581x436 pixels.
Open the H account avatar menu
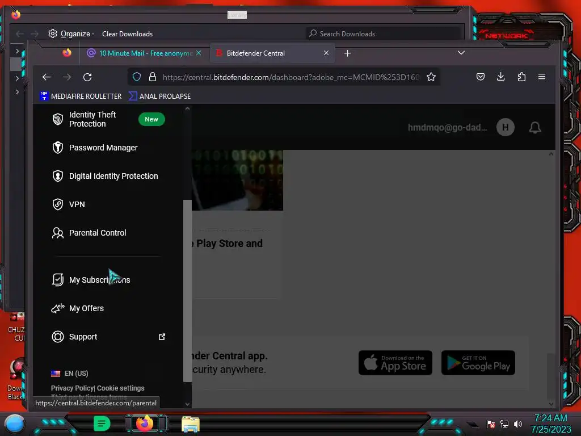pos(506,127)
